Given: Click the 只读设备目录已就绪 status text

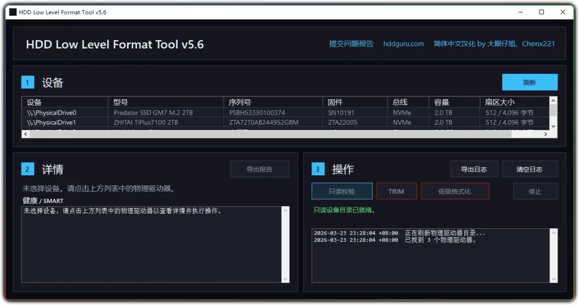Looking at the screenshot, I should click(x=344, y=210).
